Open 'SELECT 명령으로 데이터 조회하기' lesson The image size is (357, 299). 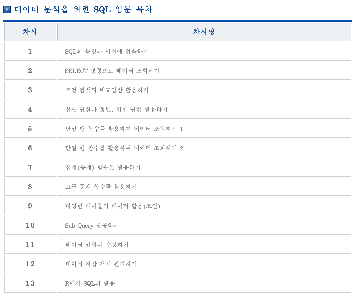pos(112,71)
